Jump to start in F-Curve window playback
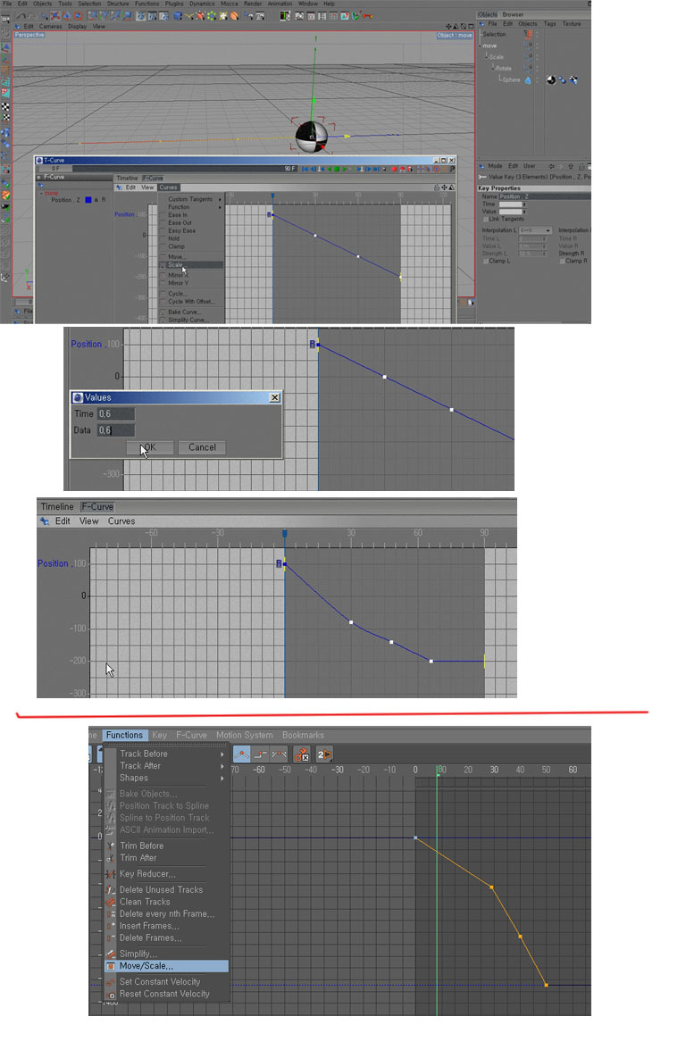This screenshot has width=686, height=1058. 305,169
